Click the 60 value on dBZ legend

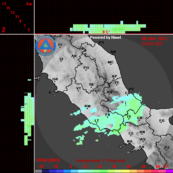click(x=158, y=166)
